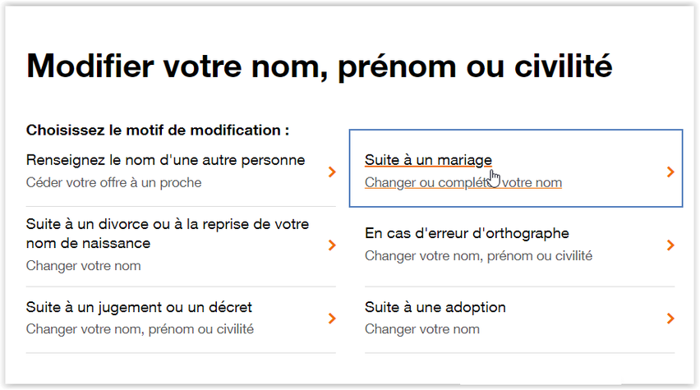Open 'Renseignez le nom d'une autre personne' link

coord(165,159)
